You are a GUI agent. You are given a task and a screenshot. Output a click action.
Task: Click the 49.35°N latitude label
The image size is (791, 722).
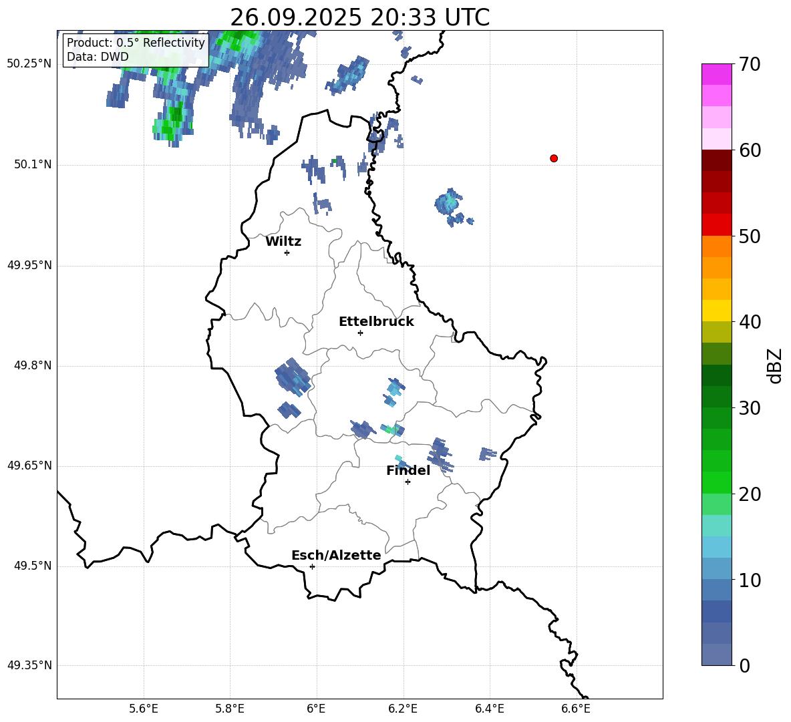coord(29,665)
